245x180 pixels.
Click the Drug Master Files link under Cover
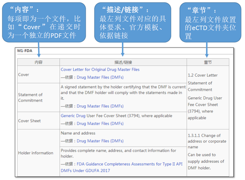[x=100, y=77]
